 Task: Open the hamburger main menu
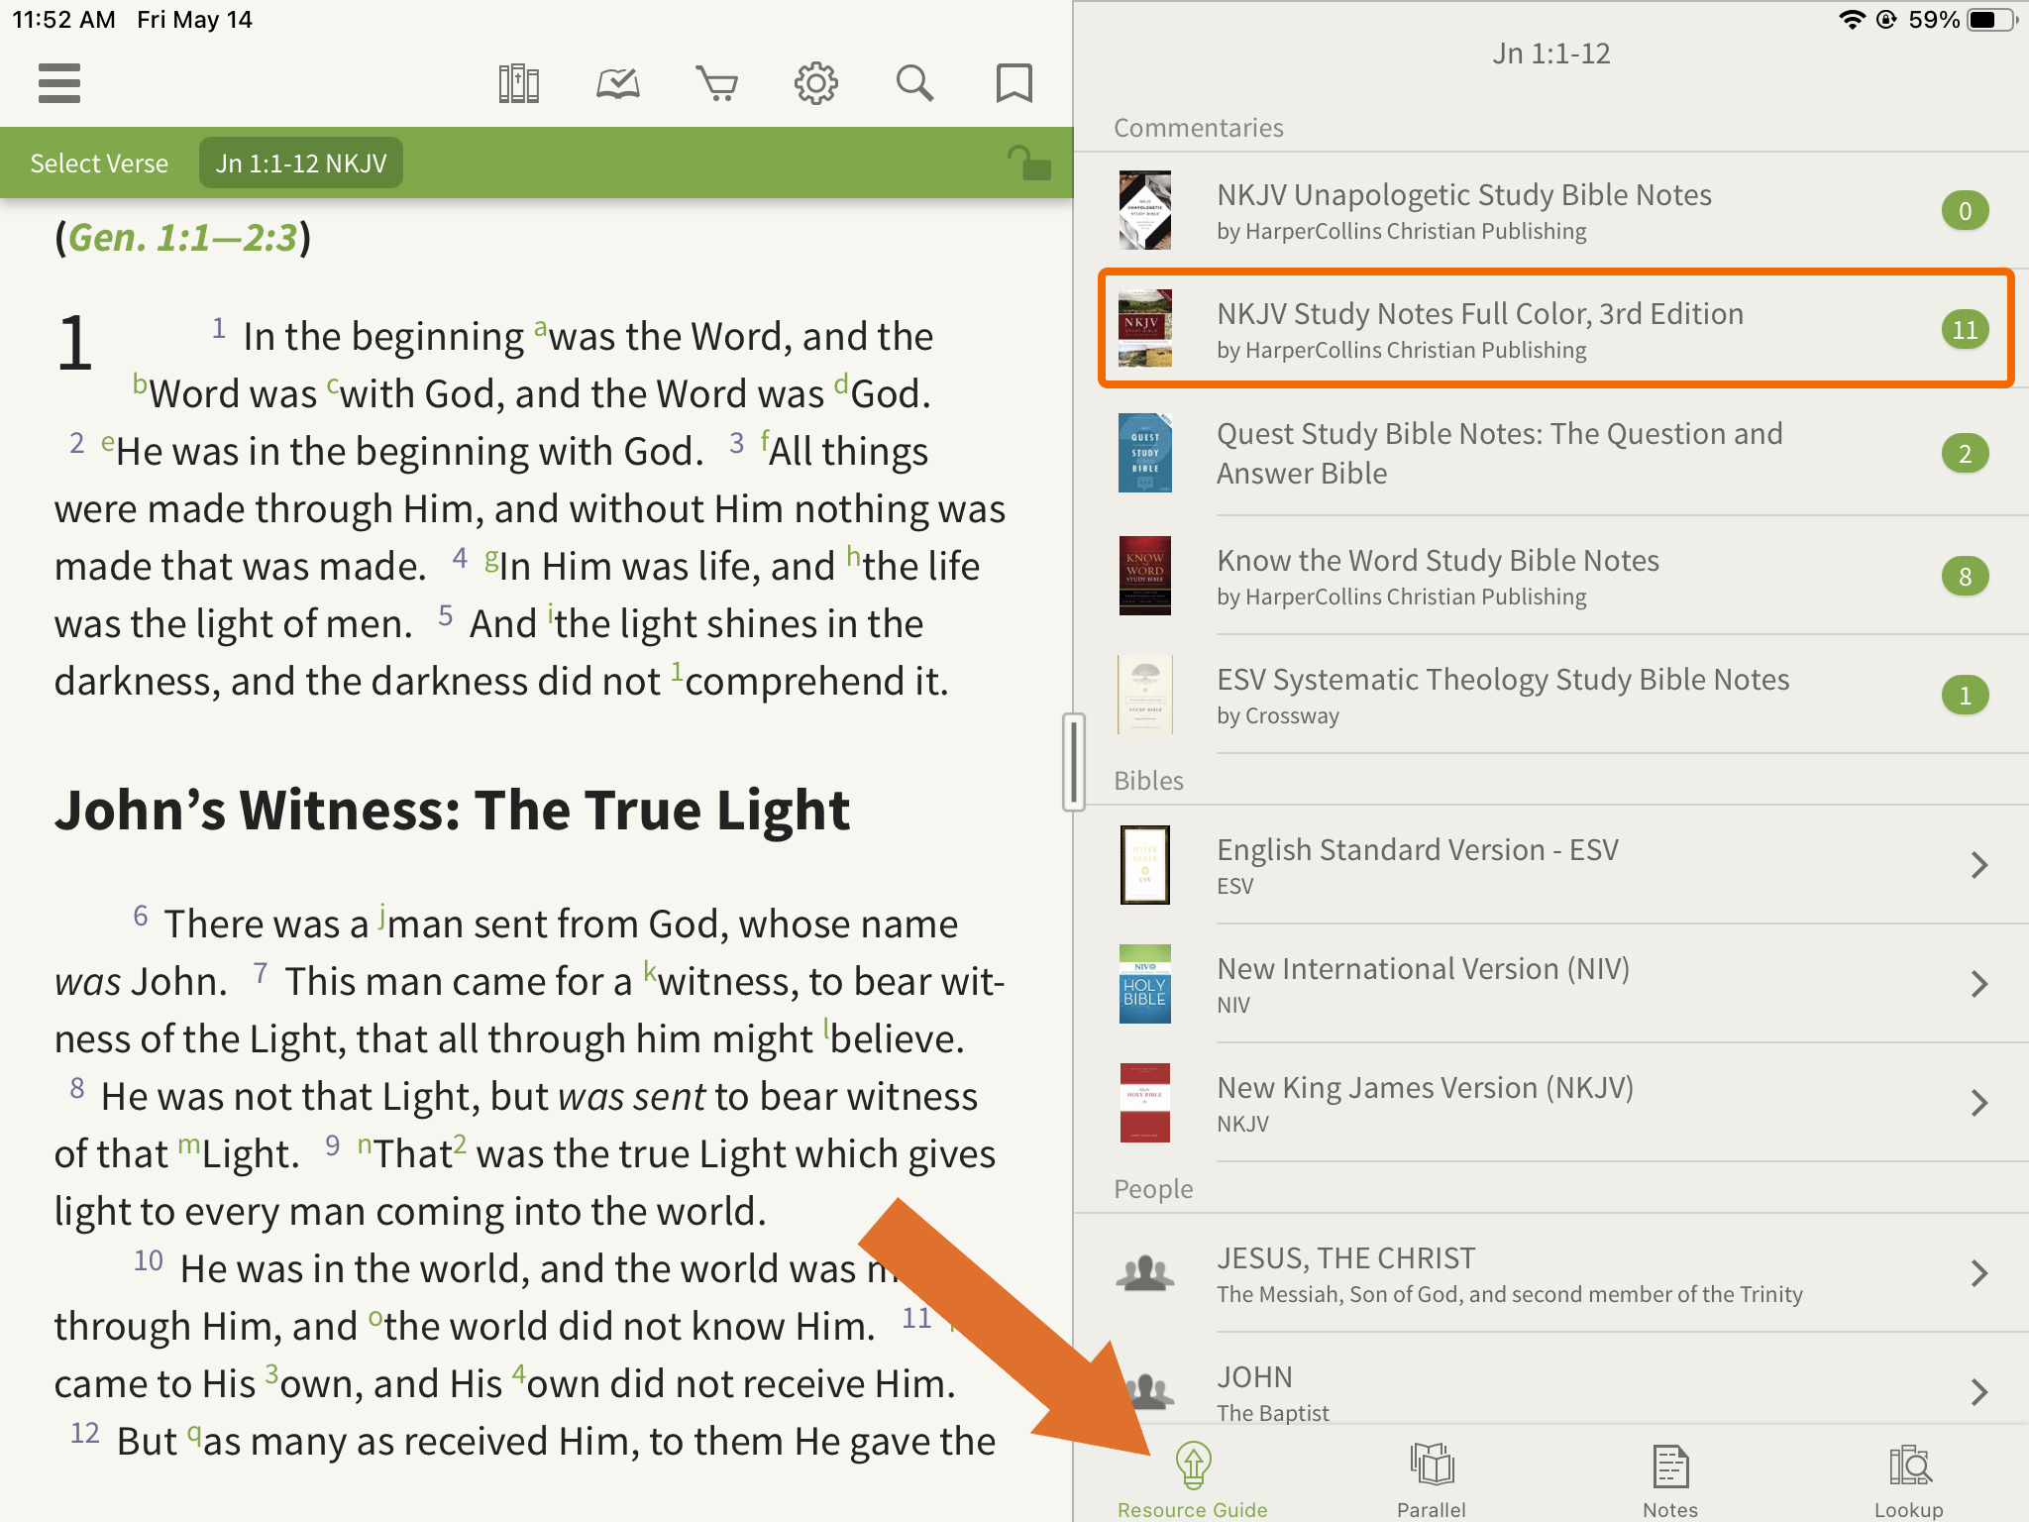(x=58, y=83)
